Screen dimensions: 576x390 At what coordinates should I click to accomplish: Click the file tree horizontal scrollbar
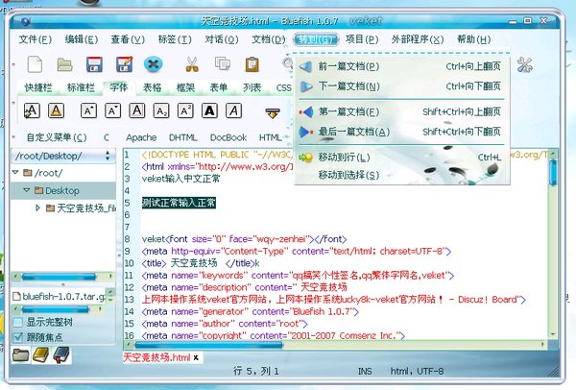tap(63, 276)
